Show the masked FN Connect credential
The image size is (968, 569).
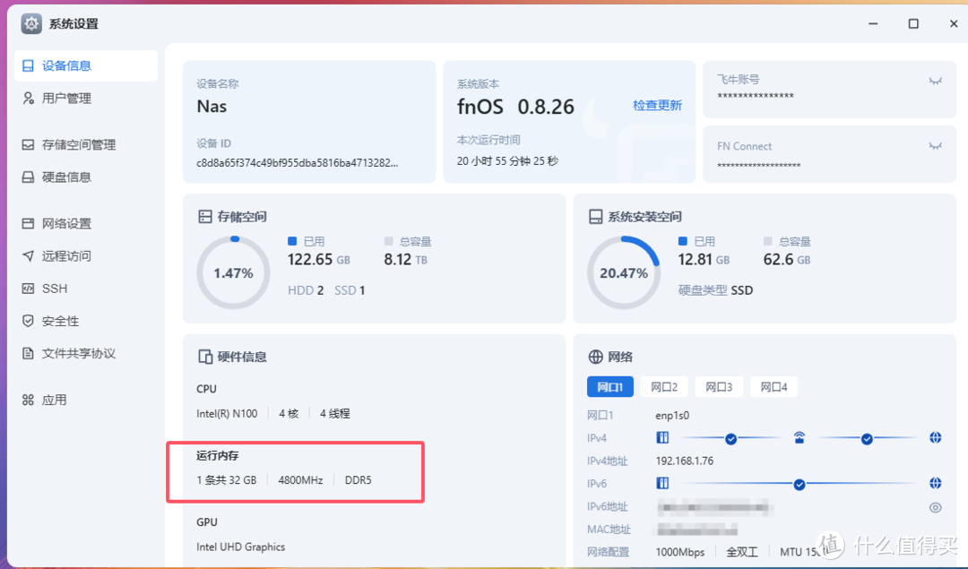coord(935,144)
